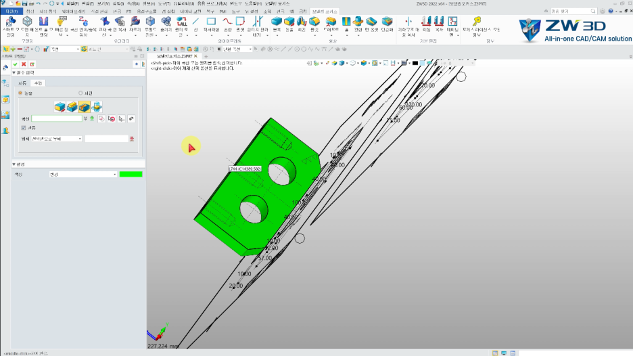
Task: Open the Edit (E) menu in menu bar
Action: (88, 3)
